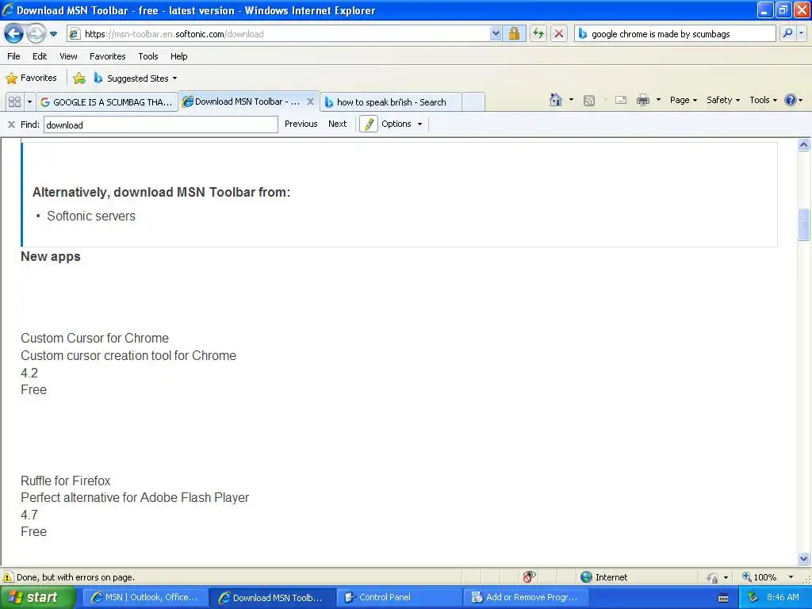Open the Home button dropdown arrow
Image resolution: width=812 pixels, height=609 pixels.
pos(571,100)
